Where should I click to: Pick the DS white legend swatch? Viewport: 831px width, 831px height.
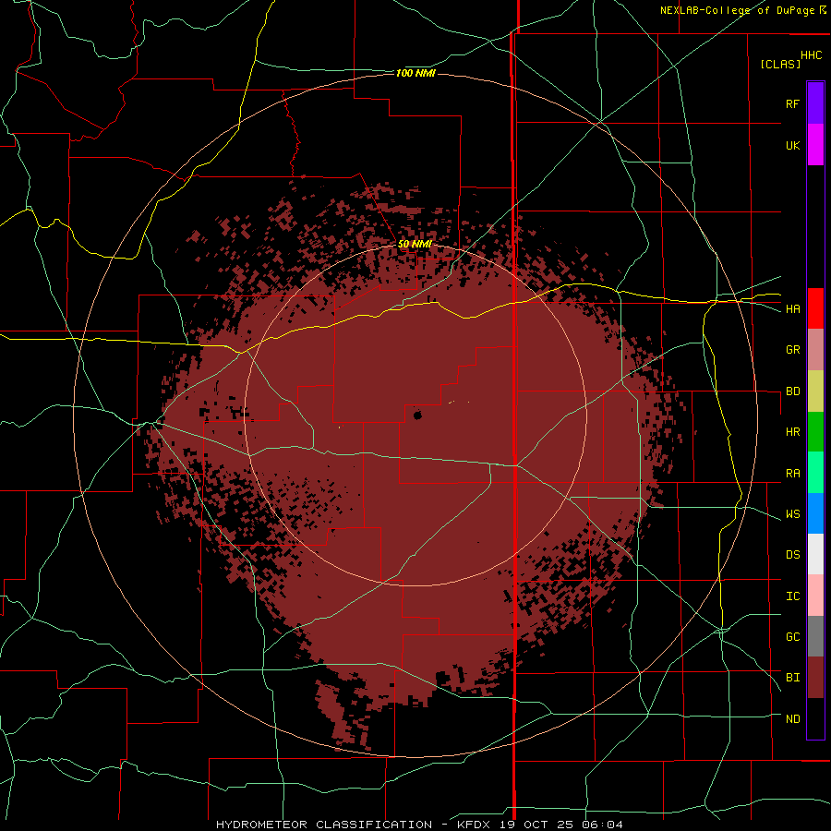coord(815,554)
